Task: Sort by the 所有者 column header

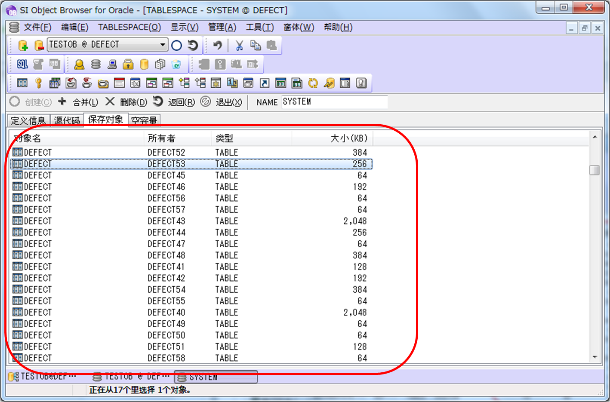Action: pos(178,138)
